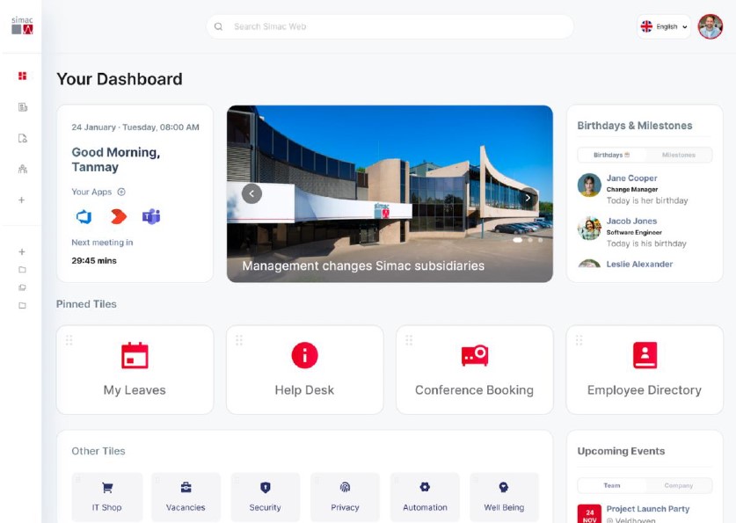Click the Simac logo in sidebar

tap(22, 25)
